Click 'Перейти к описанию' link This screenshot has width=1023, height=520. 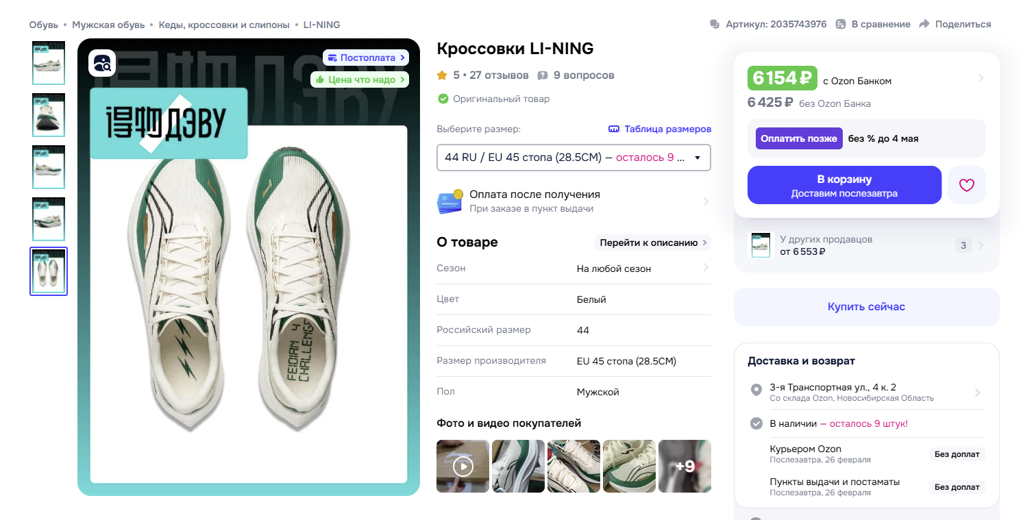[653, 243]
